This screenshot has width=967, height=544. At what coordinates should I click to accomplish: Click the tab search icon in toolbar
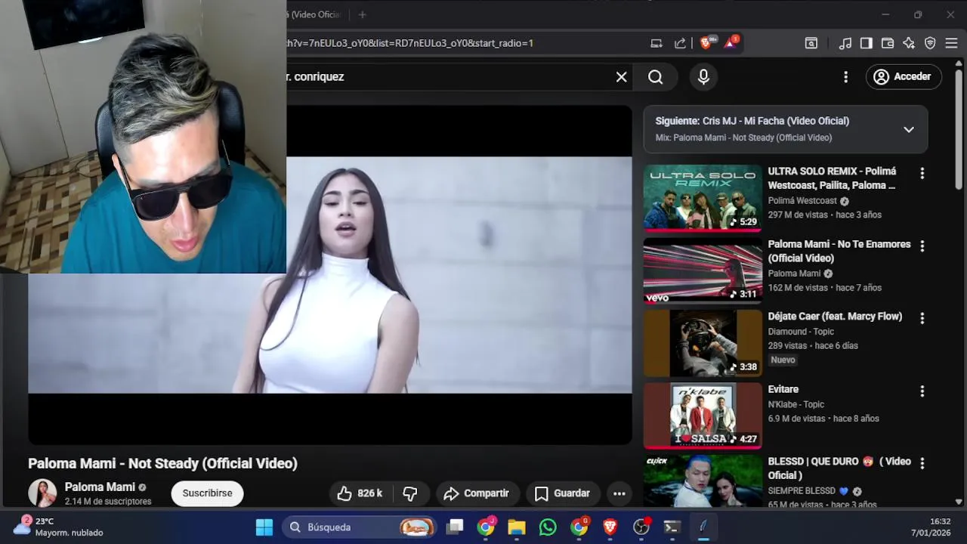point(811,43)
